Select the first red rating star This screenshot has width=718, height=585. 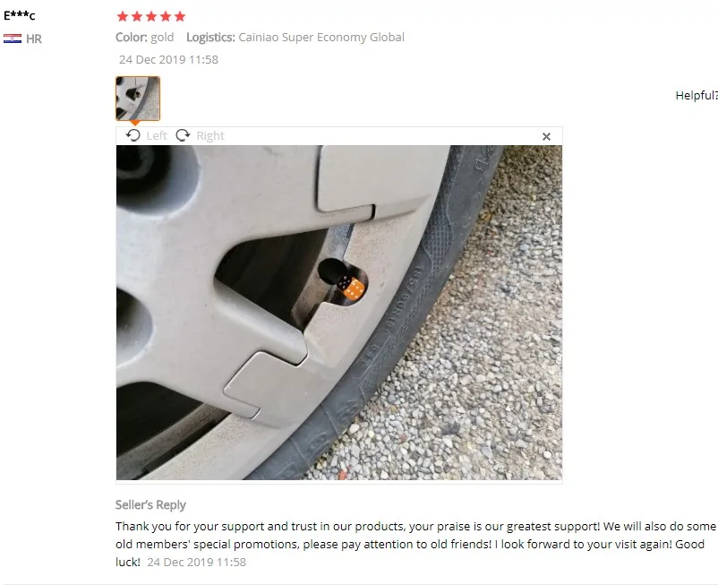point(123,16)
